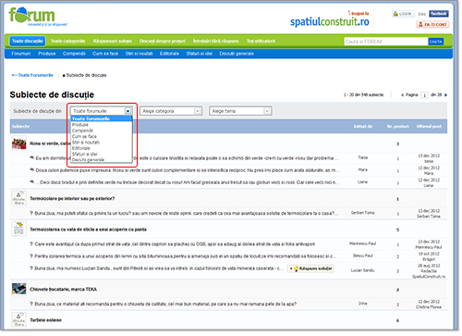
Task: Click the Forum logo in the header
Action: point(38,17)
